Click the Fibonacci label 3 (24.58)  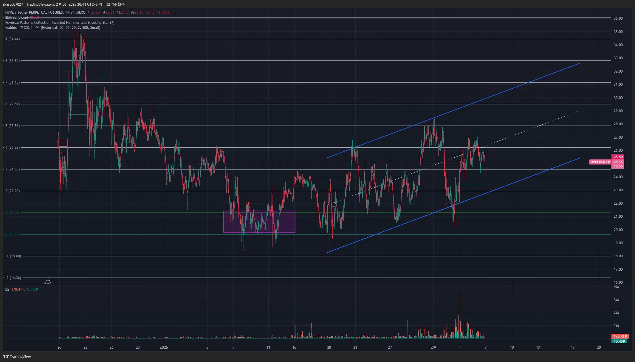coord(13,169)
